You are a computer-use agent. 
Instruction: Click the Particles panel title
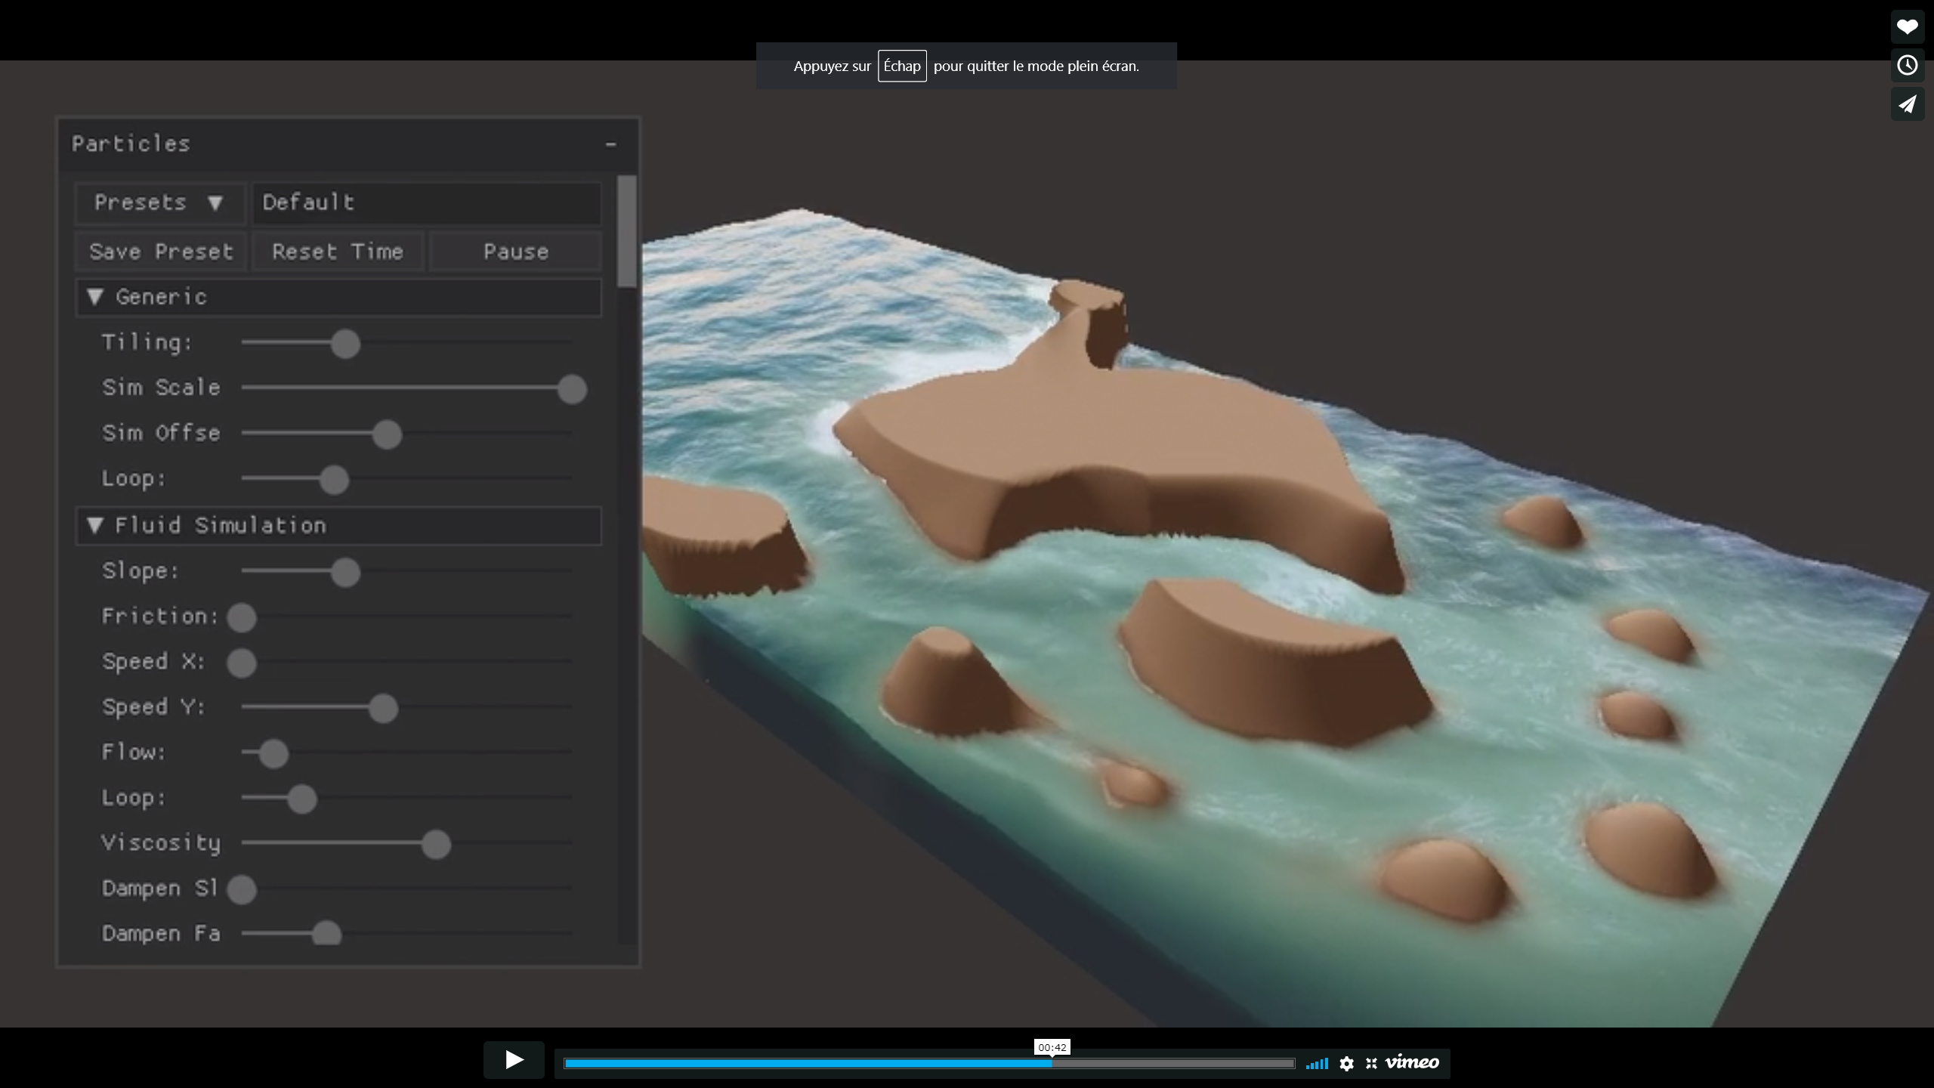pos(131,144)
